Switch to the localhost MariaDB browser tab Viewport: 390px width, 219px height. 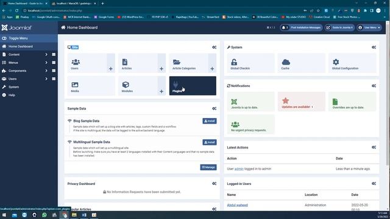tap(74, 4)
